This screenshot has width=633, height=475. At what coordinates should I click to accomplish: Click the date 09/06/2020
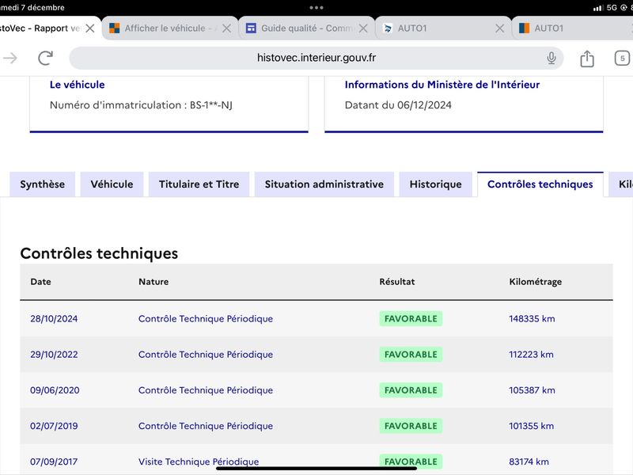pyautogui.click(x=55, y=390)
